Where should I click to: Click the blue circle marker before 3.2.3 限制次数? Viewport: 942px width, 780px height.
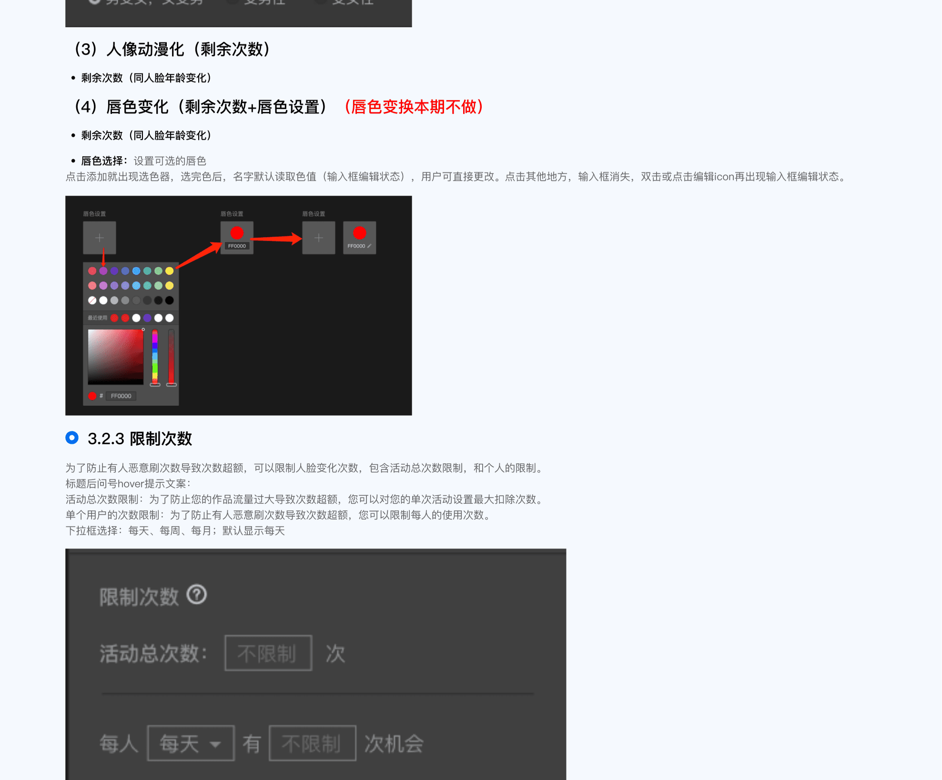pyautogui.click(x=72, y=438)
